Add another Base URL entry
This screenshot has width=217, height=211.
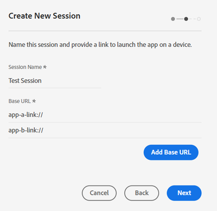click(171, 152)
